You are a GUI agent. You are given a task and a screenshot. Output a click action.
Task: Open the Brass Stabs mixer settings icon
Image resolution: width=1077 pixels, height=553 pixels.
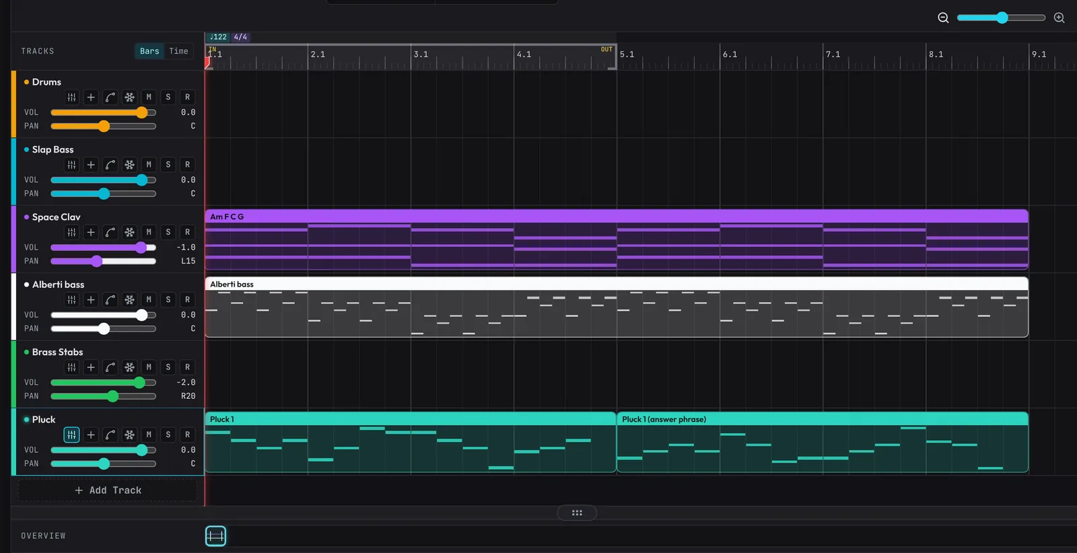point(72,367)
